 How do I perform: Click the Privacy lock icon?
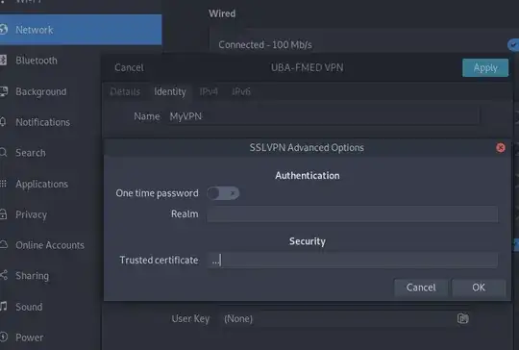[x=3, y=213]
